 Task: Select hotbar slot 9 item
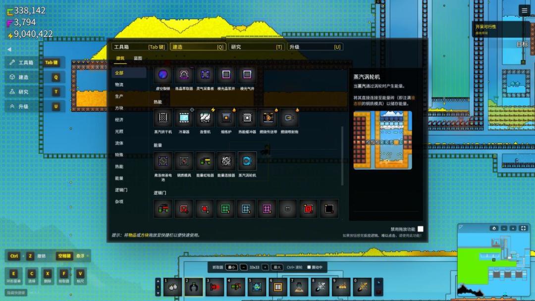click(x=341, y=287)
